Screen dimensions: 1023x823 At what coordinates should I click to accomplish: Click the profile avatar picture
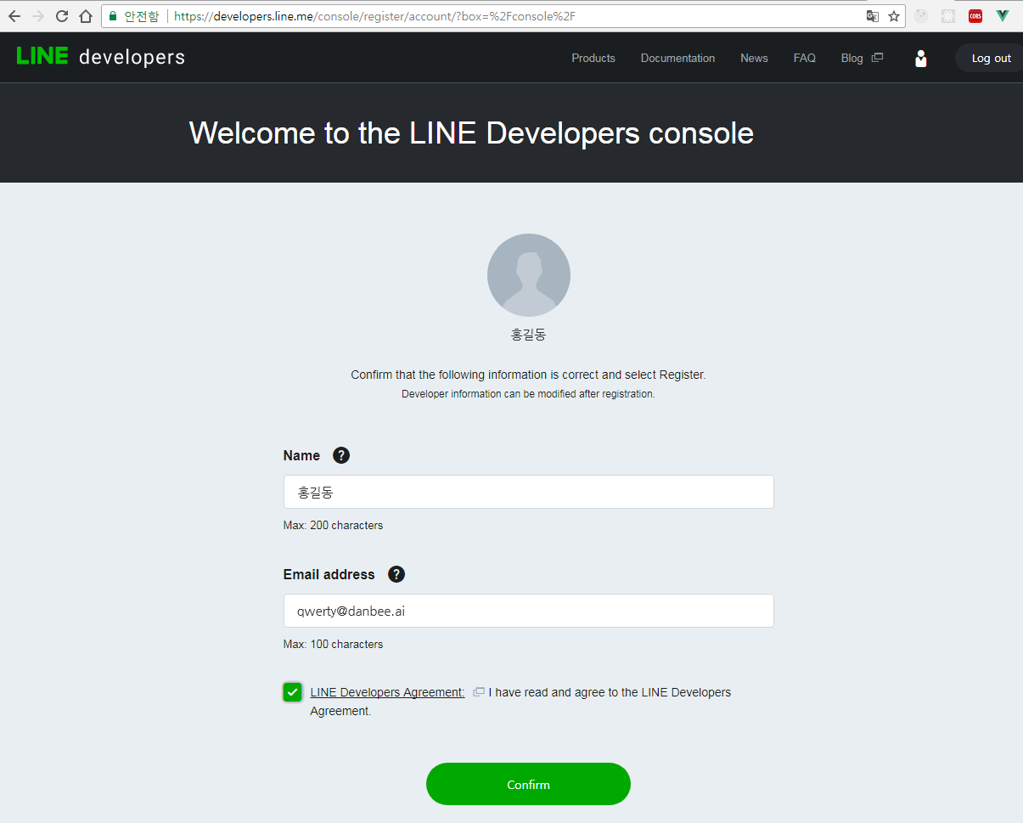[x=529, y=275]
